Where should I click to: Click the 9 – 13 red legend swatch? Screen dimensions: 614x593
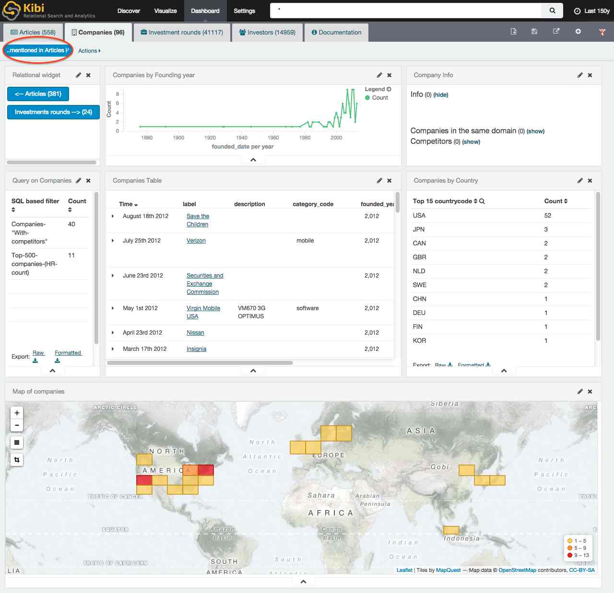(x=570, y=555)
